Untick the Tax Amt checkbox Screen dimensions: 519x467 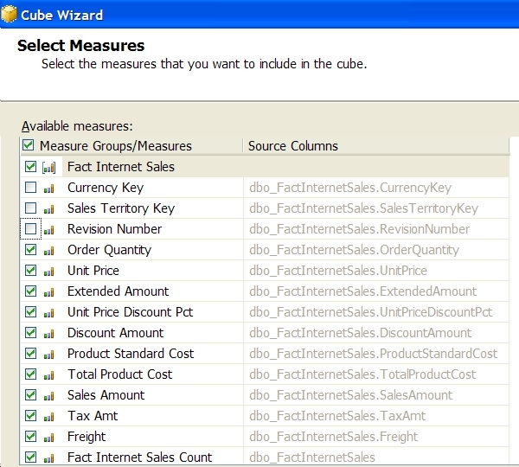point(30,416)
